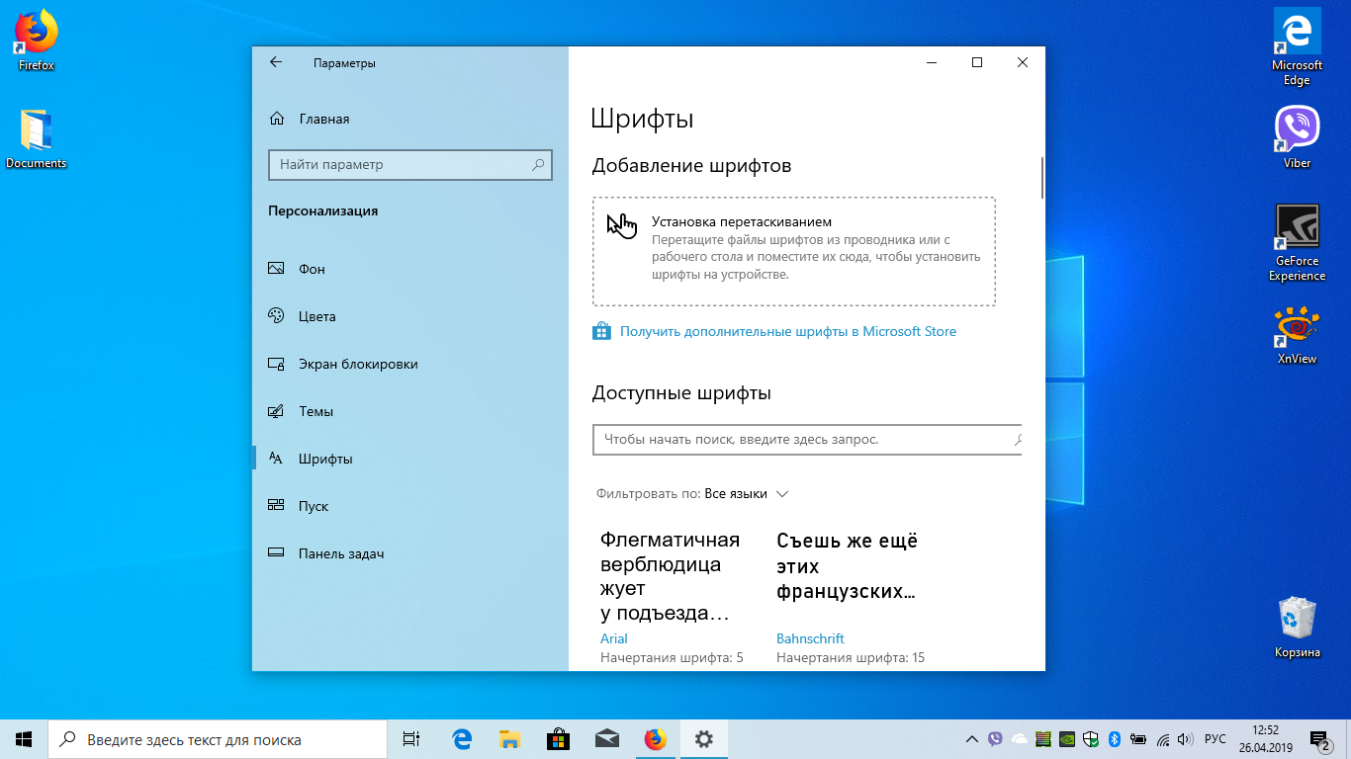
Task: Open Получить дополнительные шрифты в Microsoft Store link
Action: point(787,331)
